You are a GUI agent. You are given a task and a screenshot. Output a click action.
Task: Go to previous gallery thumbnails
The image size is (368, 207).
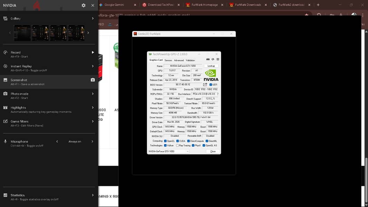tap(10, 33)
